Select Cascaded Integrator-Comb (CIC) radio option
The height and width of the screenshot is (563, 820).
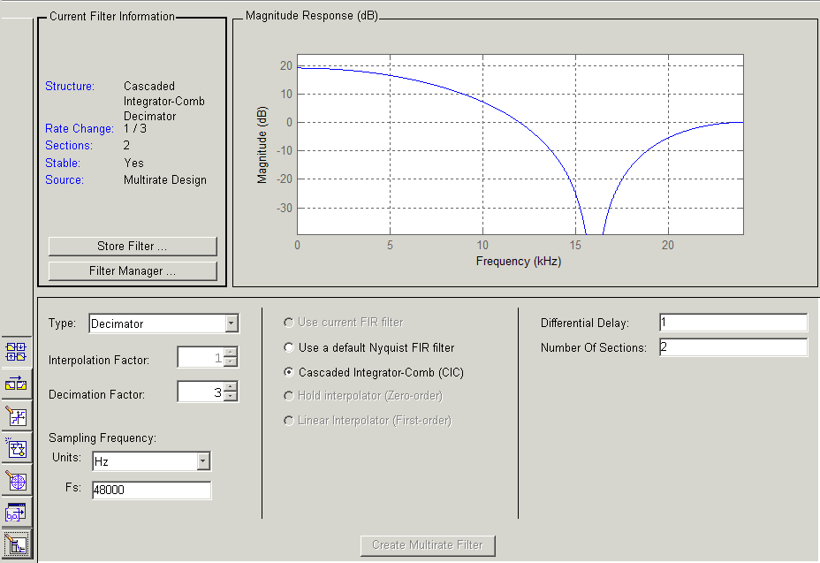[x=374, y=372]
